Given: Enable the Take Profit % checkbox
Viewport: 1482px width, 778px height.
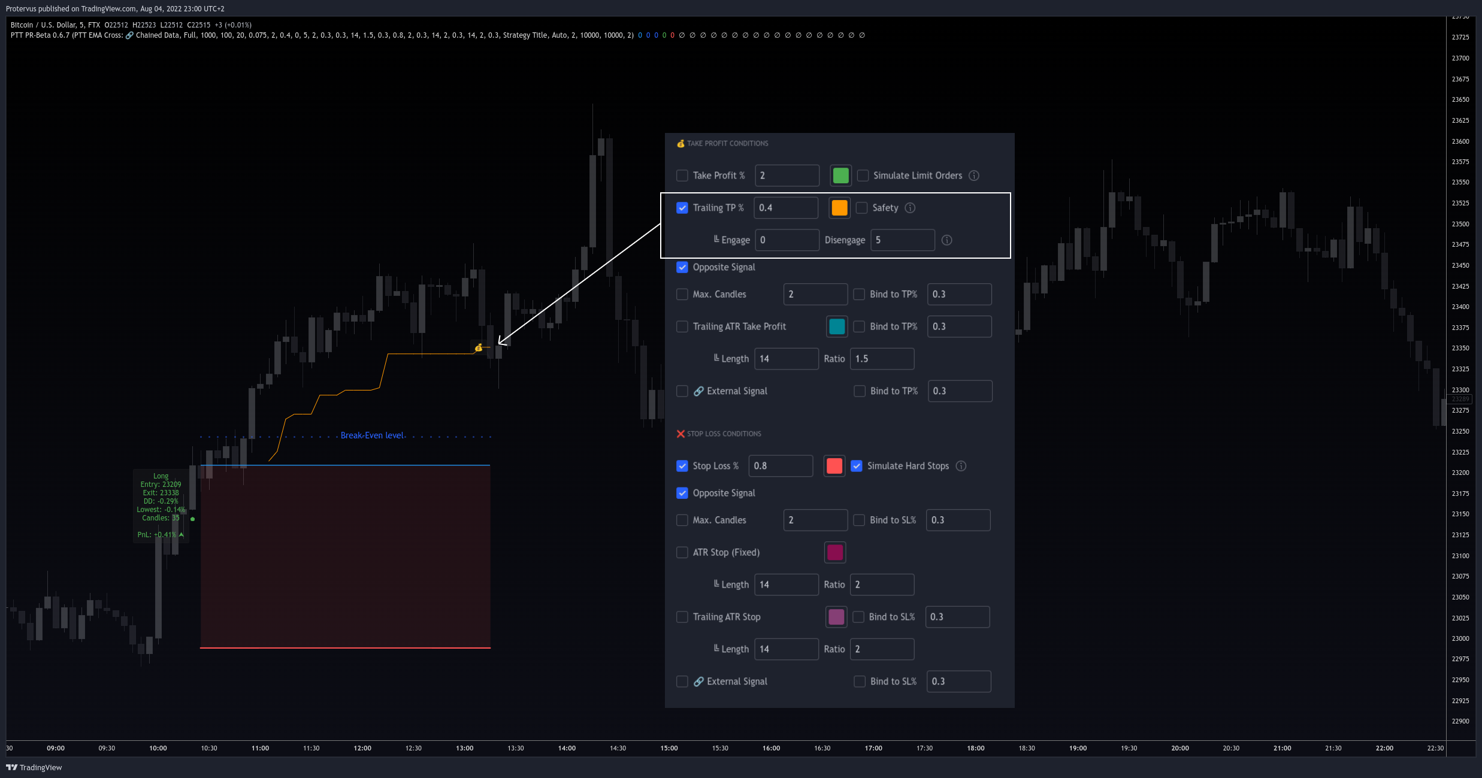Looking at the screenshot, I should point(682,175).
